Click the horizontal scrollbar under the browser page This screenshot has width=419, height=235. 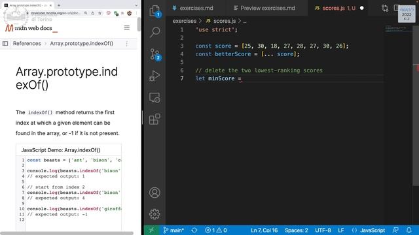tap(67, 233)
